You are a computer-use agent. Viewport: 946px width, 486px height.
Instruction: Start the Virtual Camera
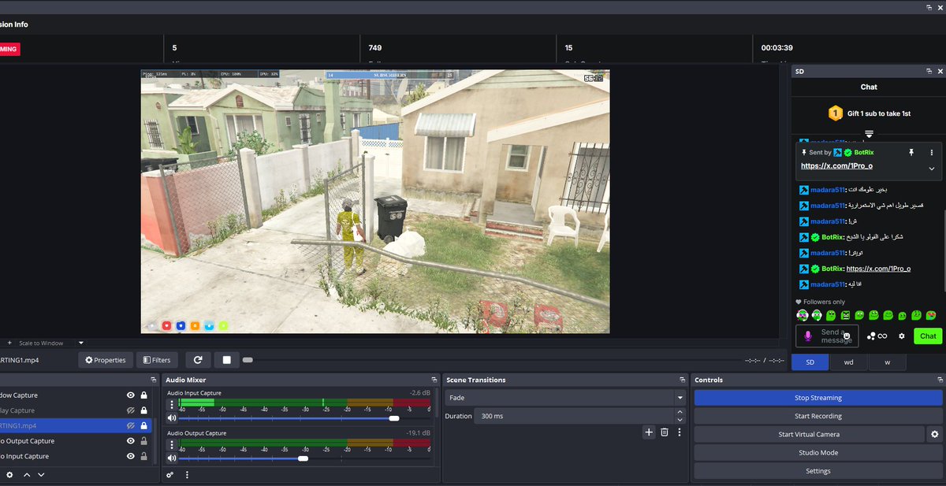tap(809, 434)
